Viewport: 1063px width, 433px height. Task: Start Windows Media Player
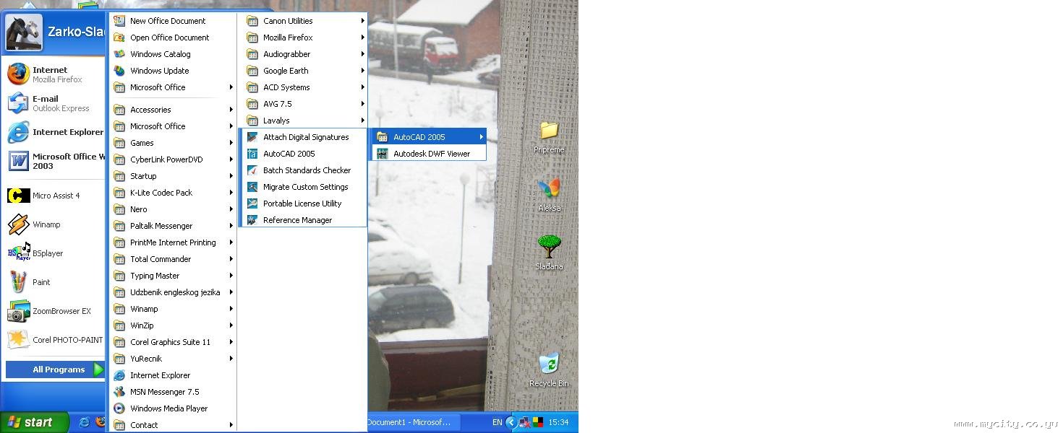pyautogui.click(x=174, y=408)
